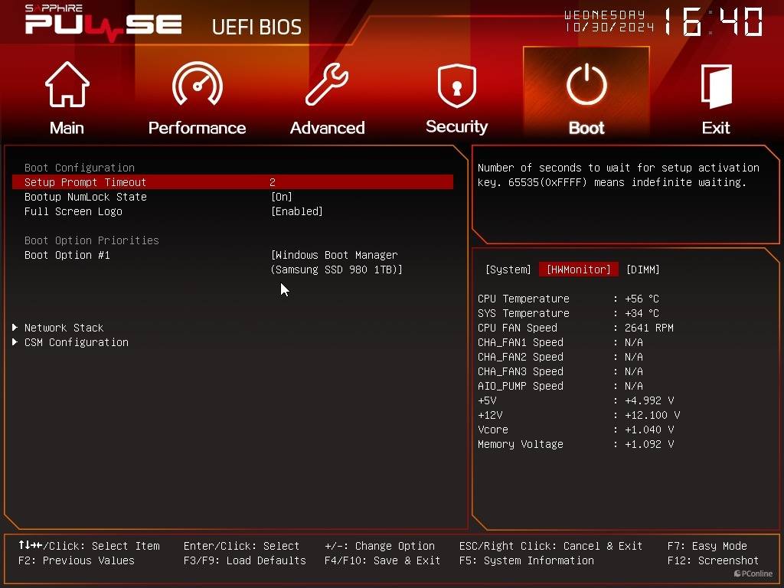Toggle Full Screen Logo [Enabled] value

pyautogui.click(x=297, y=211)
